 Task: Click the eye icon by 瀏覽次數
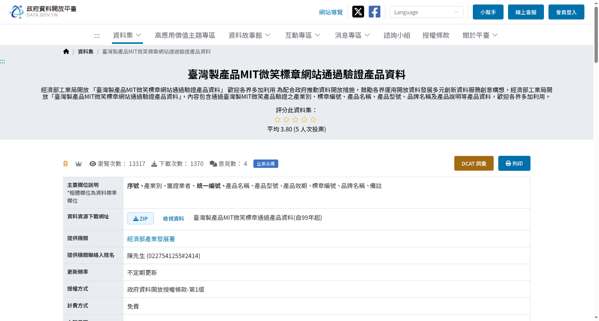click(x=93, y=164)
